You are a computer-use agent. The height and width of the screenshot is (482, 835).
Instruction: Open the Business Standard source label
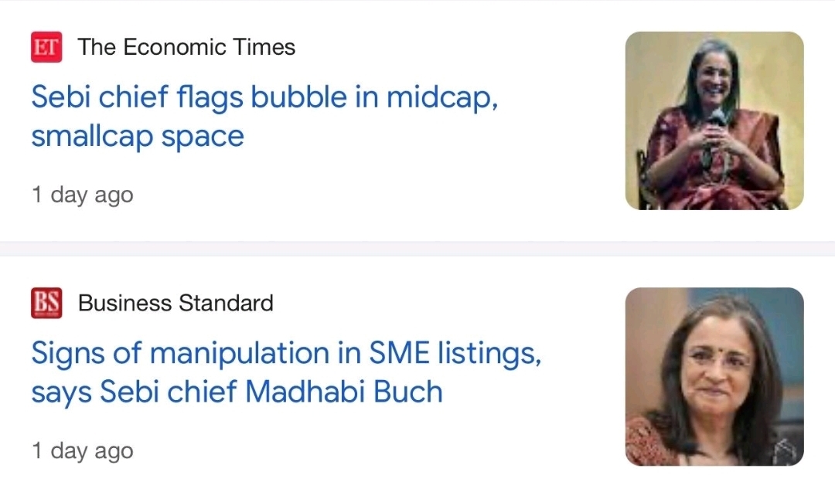[x=176, y=303]
